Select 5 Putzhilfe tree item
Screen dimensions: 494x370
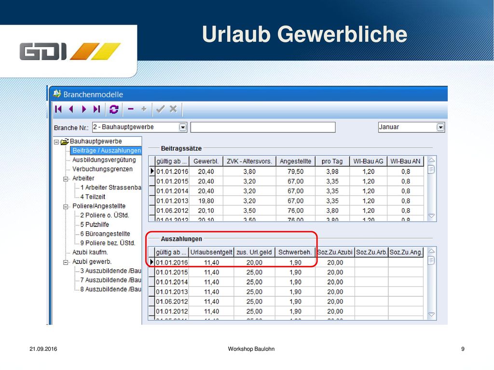95,225
